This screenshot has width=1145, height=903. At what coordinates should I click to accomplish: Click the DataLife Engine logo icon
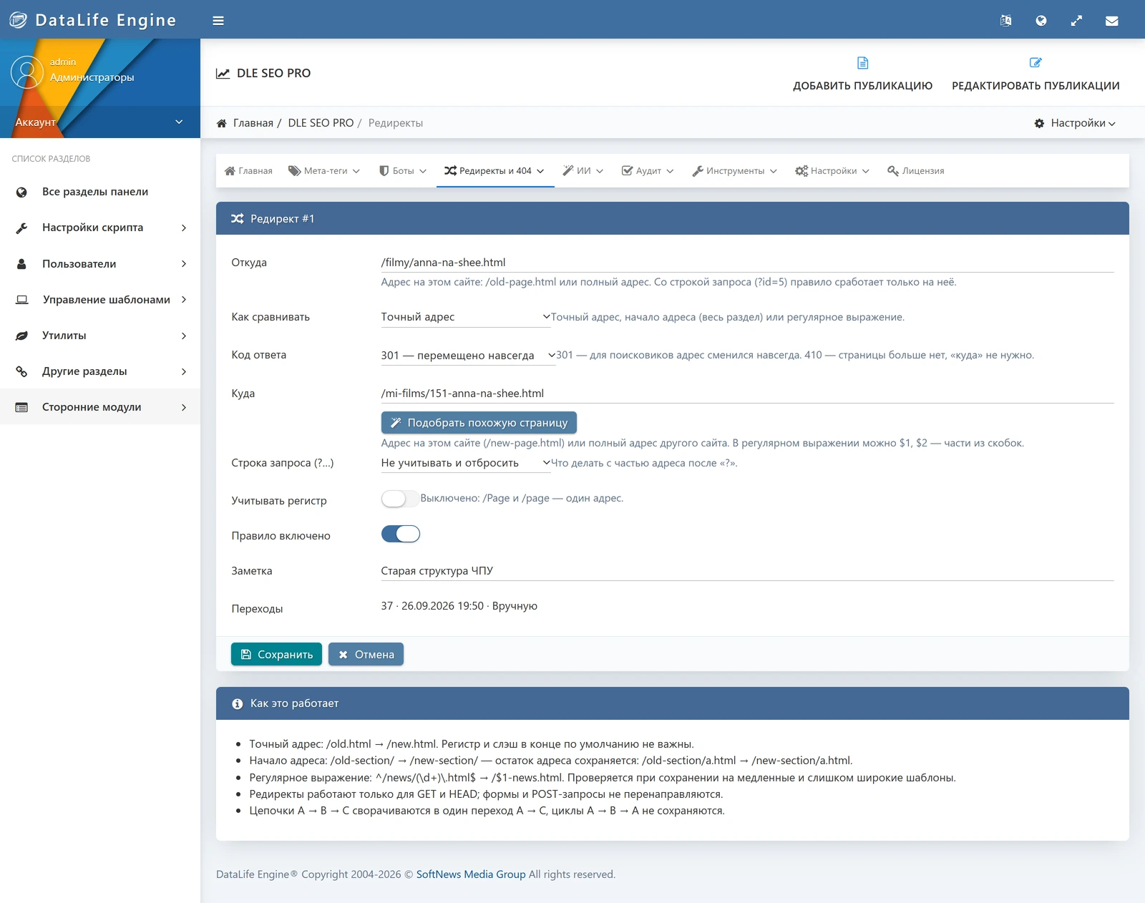pyautogui.click(x=18, y=20)
